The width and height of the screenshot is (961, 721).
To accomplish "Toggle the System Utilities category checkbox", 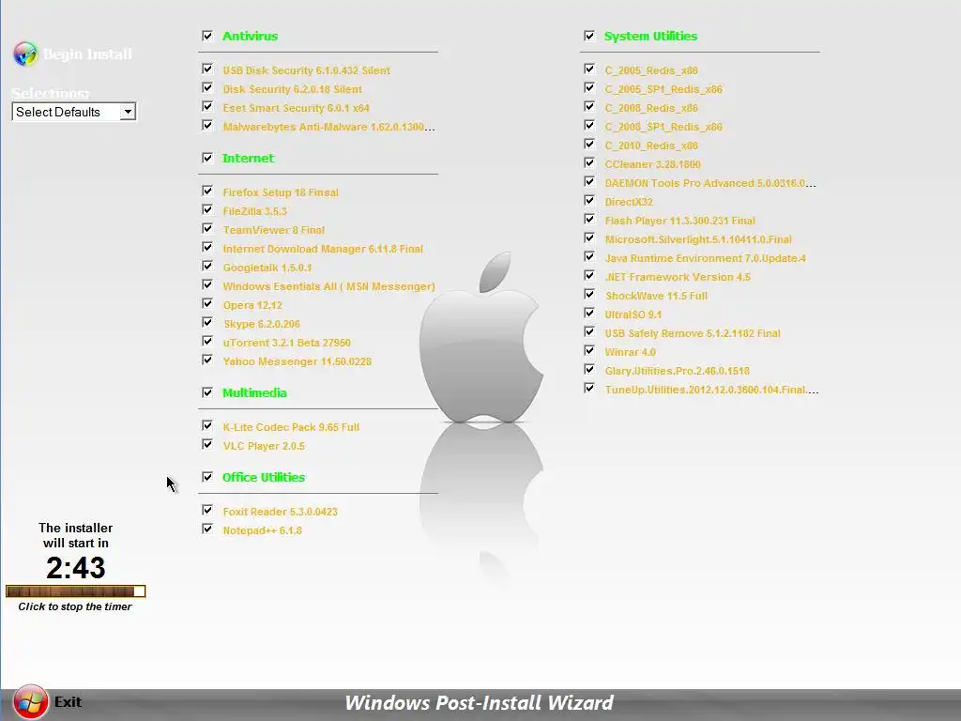I will [x=589, y=36].
